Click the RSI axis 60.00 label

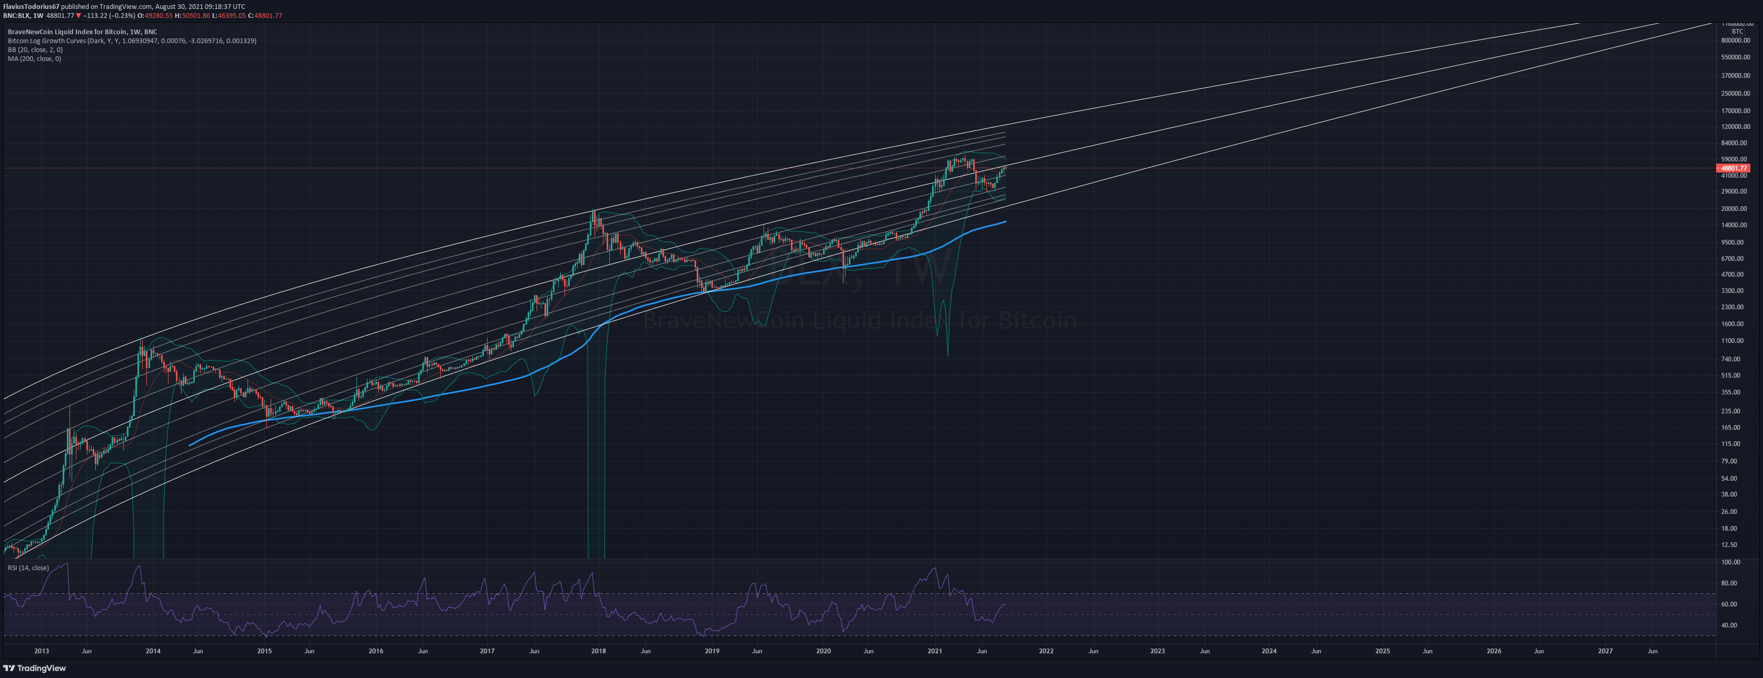pyautogui.click(x=1729, y=605)
